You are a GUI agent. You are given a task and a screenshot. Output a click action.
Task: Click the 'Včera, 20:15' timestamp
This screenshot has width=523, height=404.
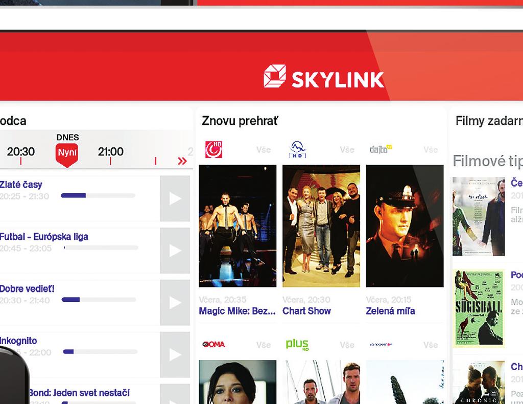389,300
